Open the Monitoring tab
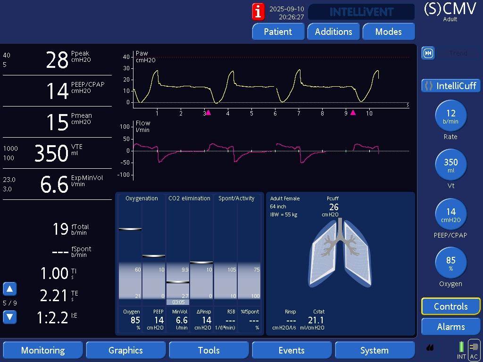483x362 pixels. (43, 350)
